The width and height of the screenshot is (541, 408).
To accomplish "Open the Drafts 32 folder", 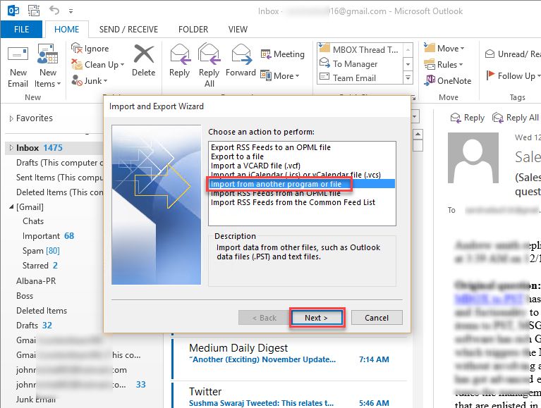I will (x=34, y=326).
